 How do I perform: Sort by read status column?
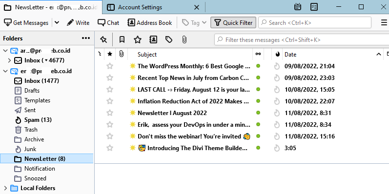click(x=258, y=54)
